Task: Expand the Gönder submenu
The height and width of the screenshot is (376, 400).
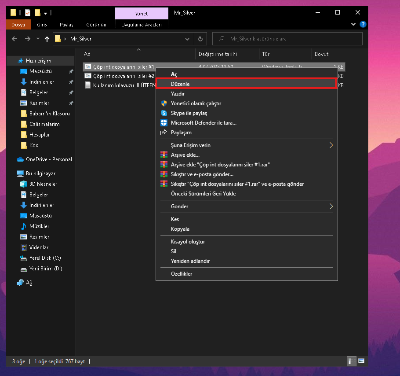Action: coord(331,206)
